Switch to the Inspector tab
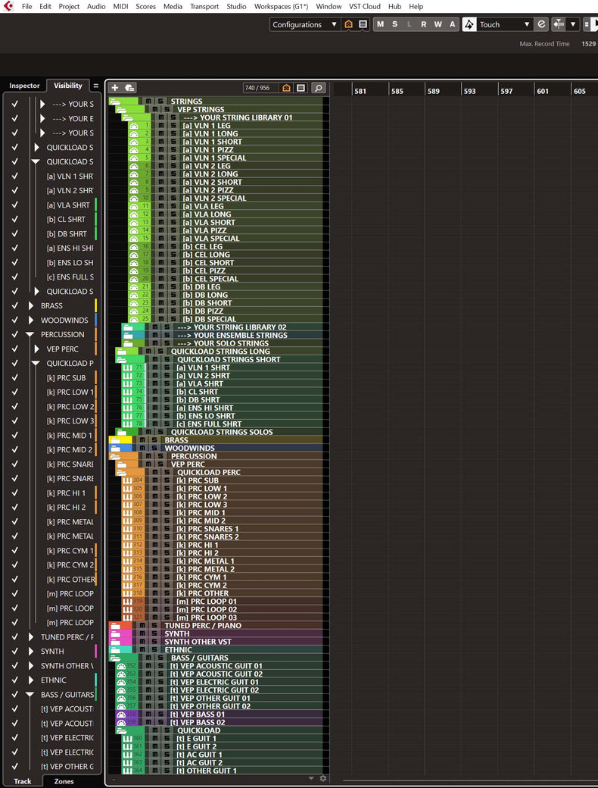 [x=24, y=86]
